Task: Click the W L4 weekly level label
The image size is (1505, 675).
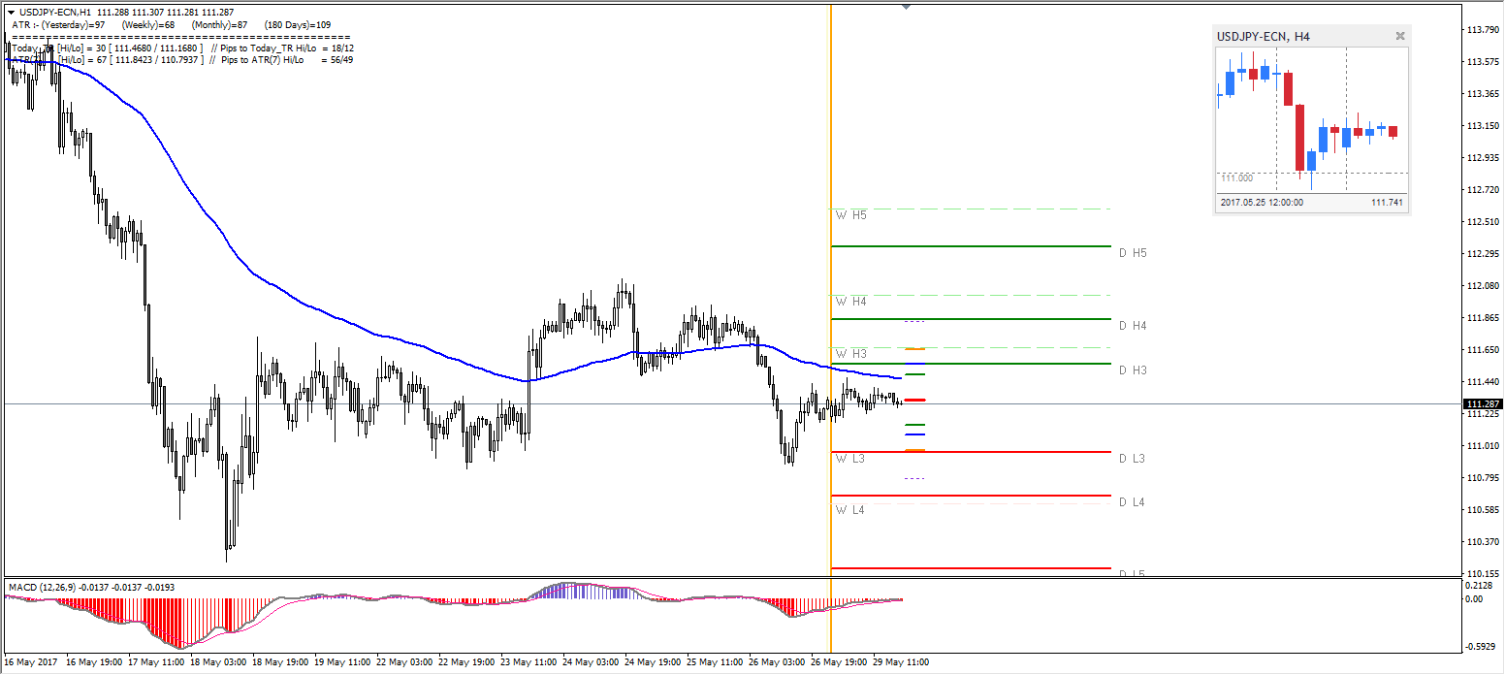Action: 850,509
